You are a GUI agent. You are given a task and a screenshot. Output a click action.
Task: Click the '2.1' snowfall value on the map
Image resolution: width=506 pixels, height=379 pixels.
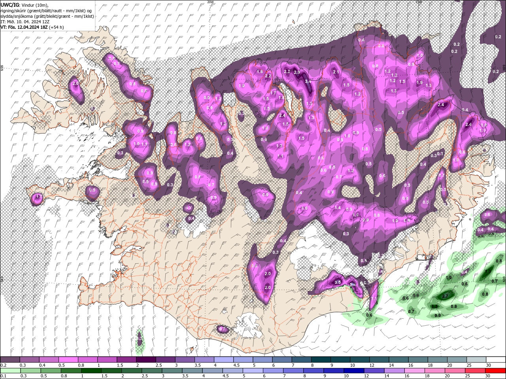coord(336,72)
